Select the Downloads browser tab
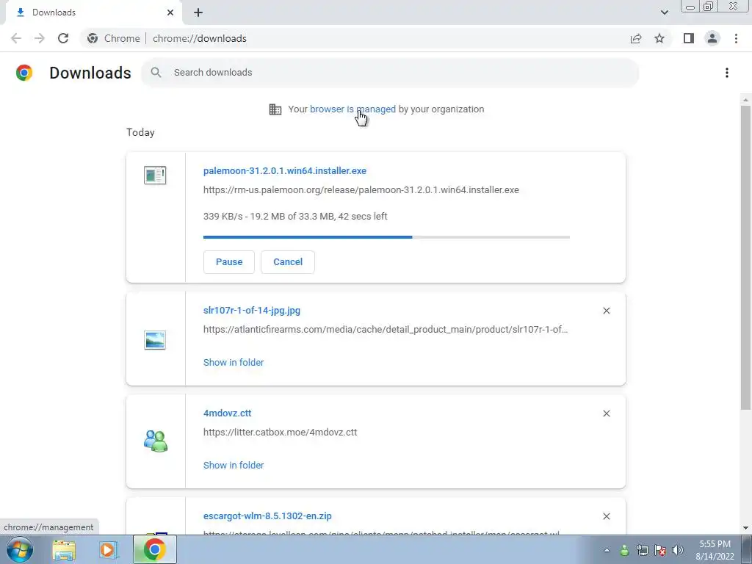Image resolution: width=752 pixels, height=564 pixels. click(93, 12)
